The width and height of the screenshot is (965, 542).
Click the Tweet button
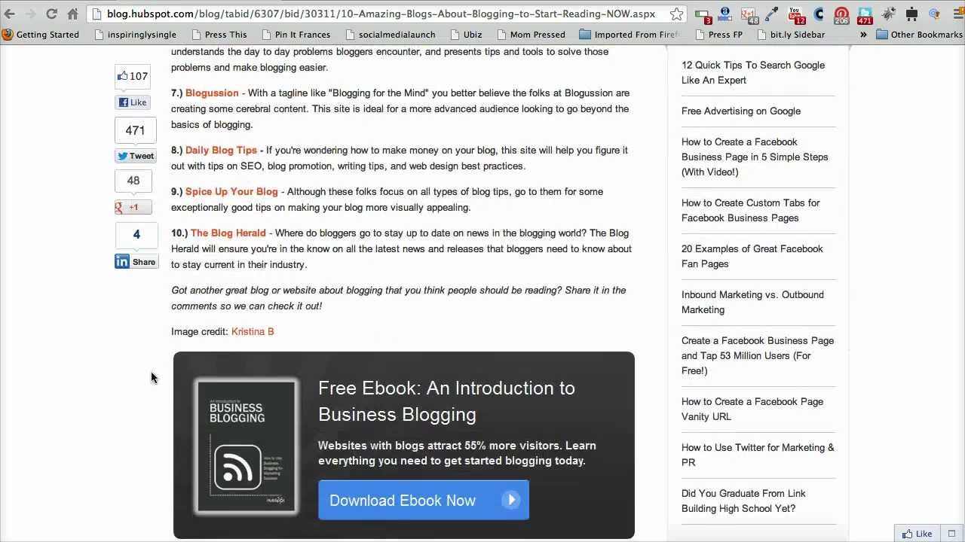135,156
